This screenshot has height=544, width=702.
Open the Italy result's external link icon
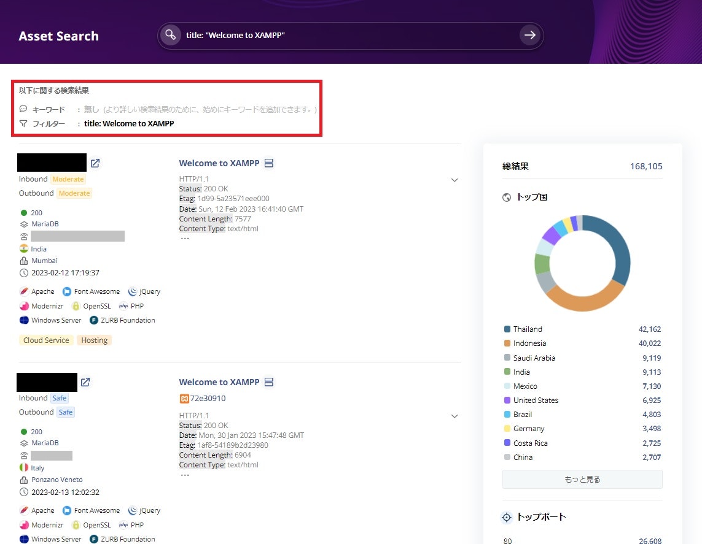point(85,382)
